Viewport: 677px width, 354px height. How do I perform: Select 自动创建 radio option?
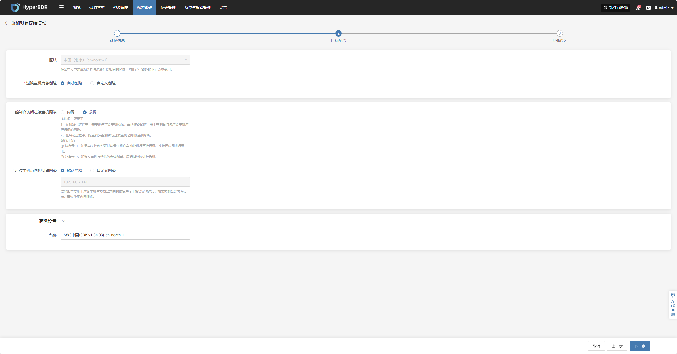coord(71,83)
